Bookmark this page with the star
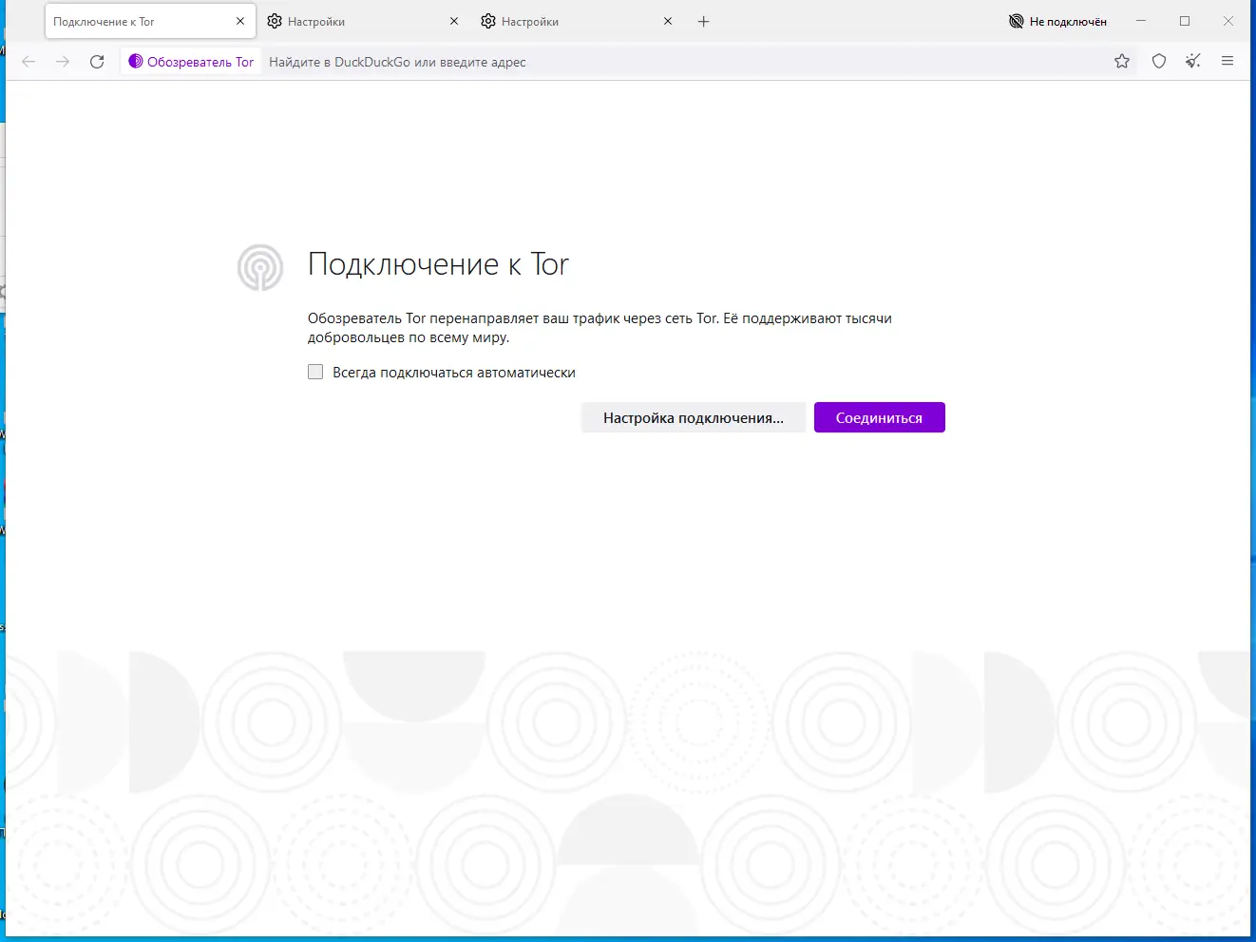Screen dimensions: 1256x942 click(1122, 62)
